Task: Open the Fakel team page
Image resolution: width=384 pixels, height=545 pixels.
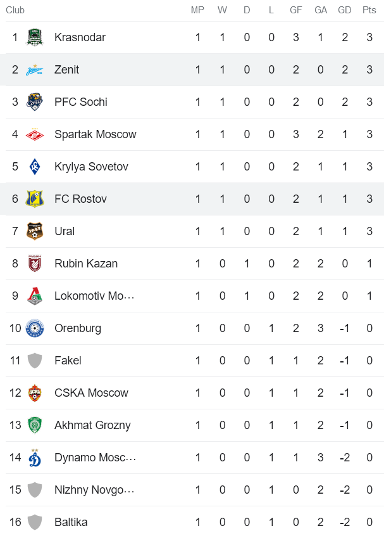Action: coord(68,360)
